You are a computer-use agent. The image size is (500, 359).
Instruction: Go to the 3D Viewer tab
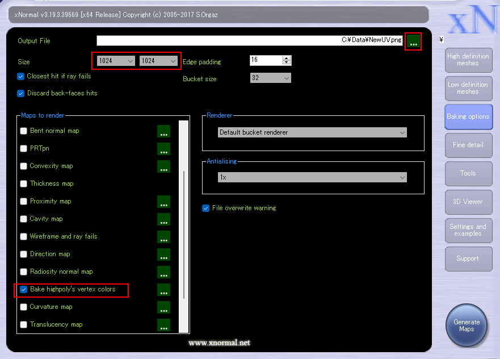tap(468, 202)
